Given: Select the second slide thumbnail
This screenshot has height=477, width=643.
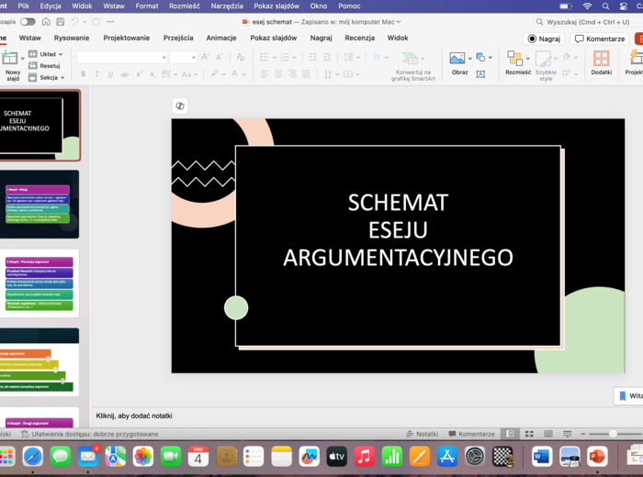Looking at the screenshot, I should pos(39,205).
